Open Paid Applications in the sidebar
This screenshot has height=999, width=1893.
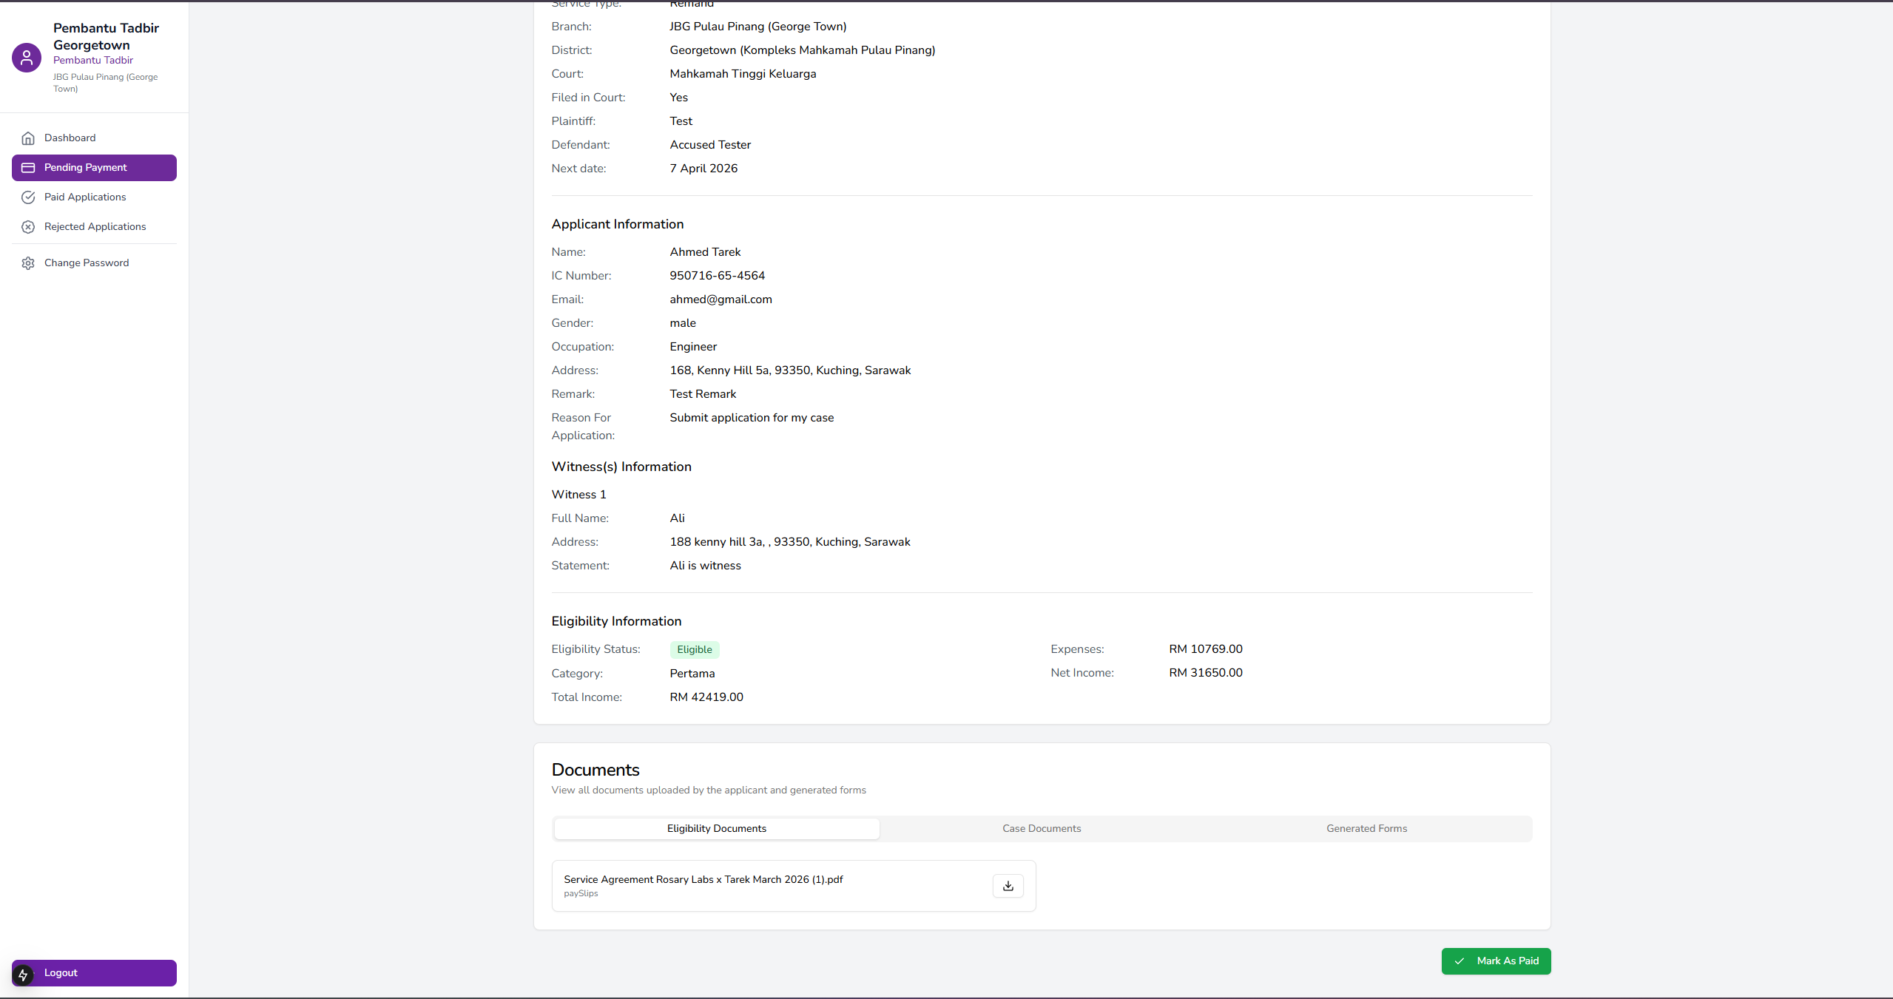click(85, 197)
